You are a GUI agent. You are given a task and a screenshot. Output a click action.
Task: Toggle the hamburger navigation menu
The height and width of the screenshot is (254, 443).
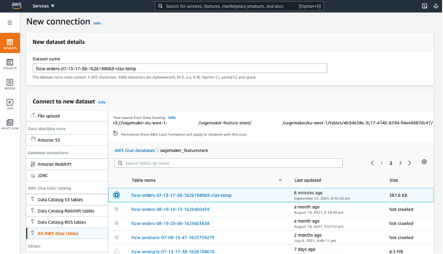[x=10, y=23]
